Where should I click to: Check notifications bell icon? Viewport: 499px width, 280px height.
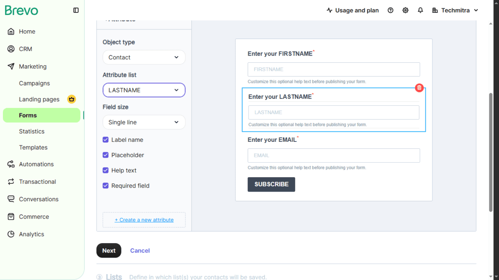click(x=420, y=10)
